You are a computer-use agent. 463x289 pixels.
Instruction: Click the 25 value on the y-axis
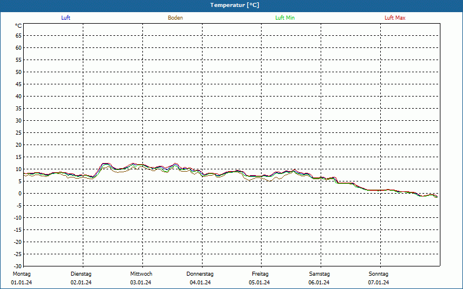[x=19, y=133]
